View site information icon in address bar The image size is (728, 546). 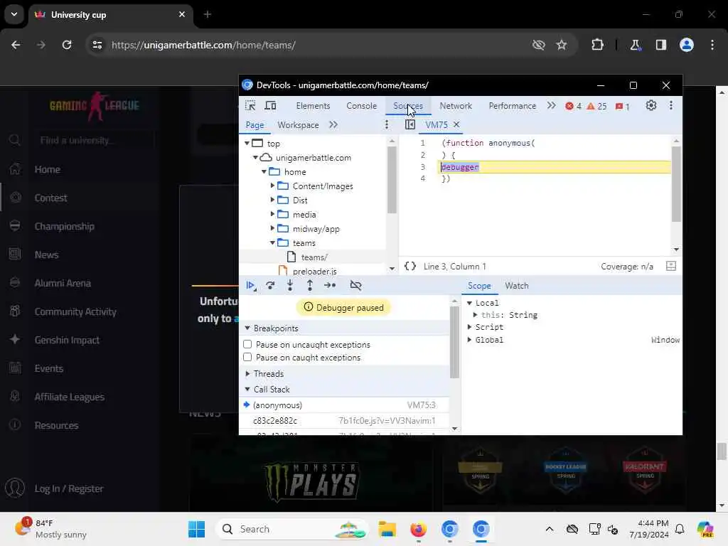pos(97,45)
